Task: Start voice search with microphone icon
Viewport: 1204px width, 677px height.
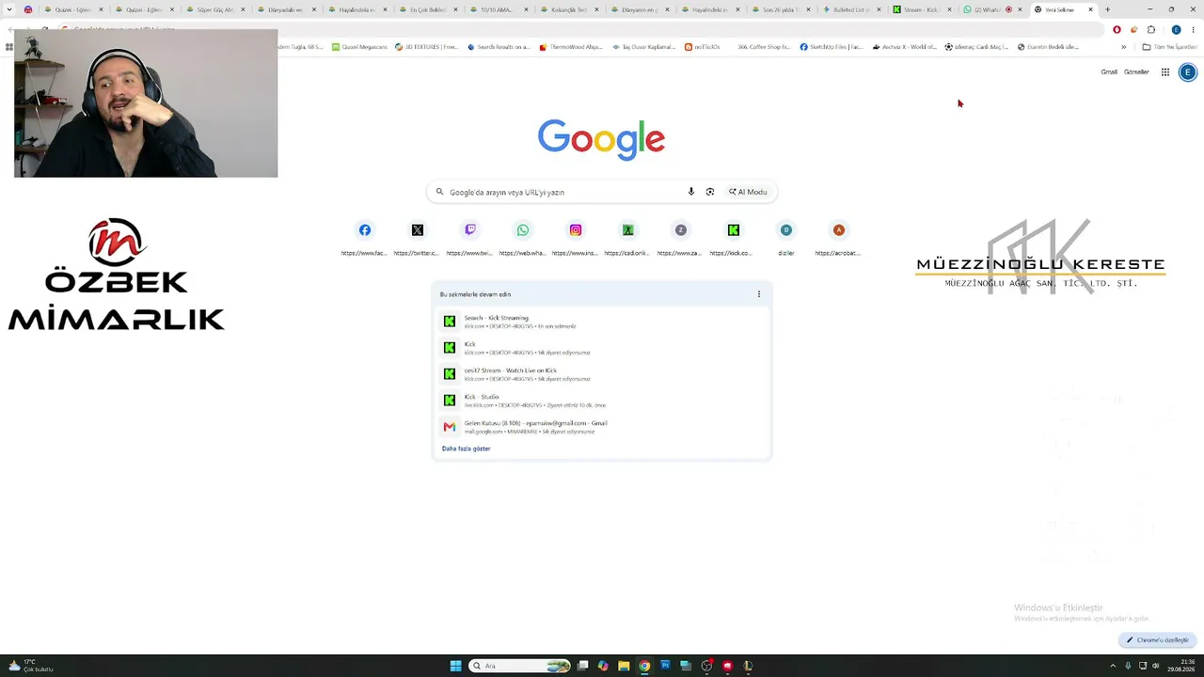Action: point(691,192)
